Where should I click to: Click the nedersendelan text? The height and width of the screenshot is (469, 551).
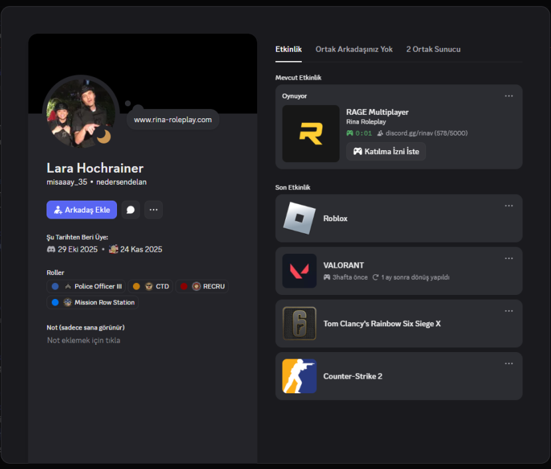pos(122,182)
